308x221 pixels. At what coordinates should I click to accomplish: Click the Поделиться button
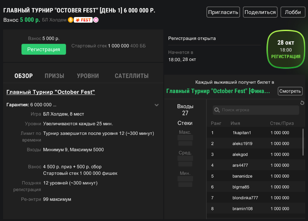[260, 12]
